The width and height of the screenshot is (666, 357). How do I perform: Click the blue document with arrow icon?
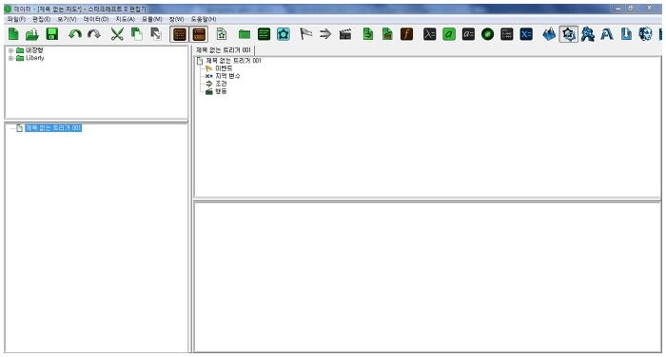(x=626, y=34)
